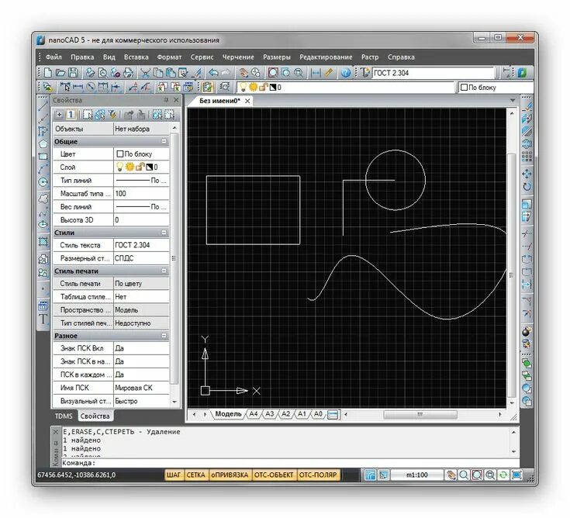Screen dimensions: 570x518
Task: Close the Без имени0 document tab
Action: click(x=247, y=101)
